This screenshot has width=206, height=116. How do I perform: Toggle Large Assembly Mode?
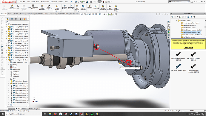coord(116,8)
